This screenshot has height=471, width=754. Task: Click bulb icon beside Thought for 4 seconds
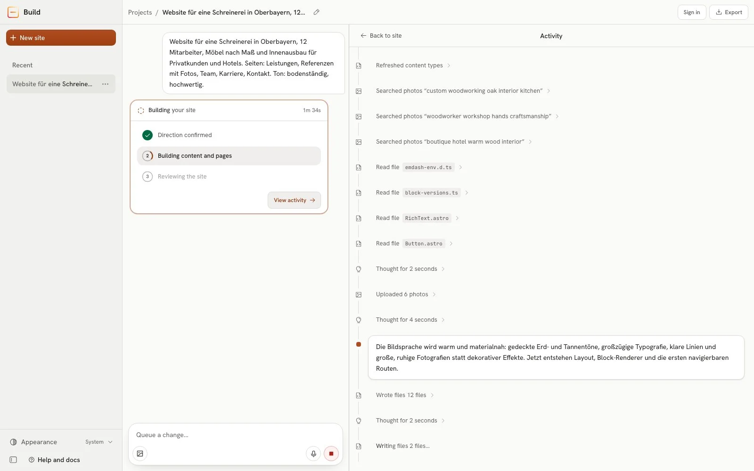click(359, 320)
